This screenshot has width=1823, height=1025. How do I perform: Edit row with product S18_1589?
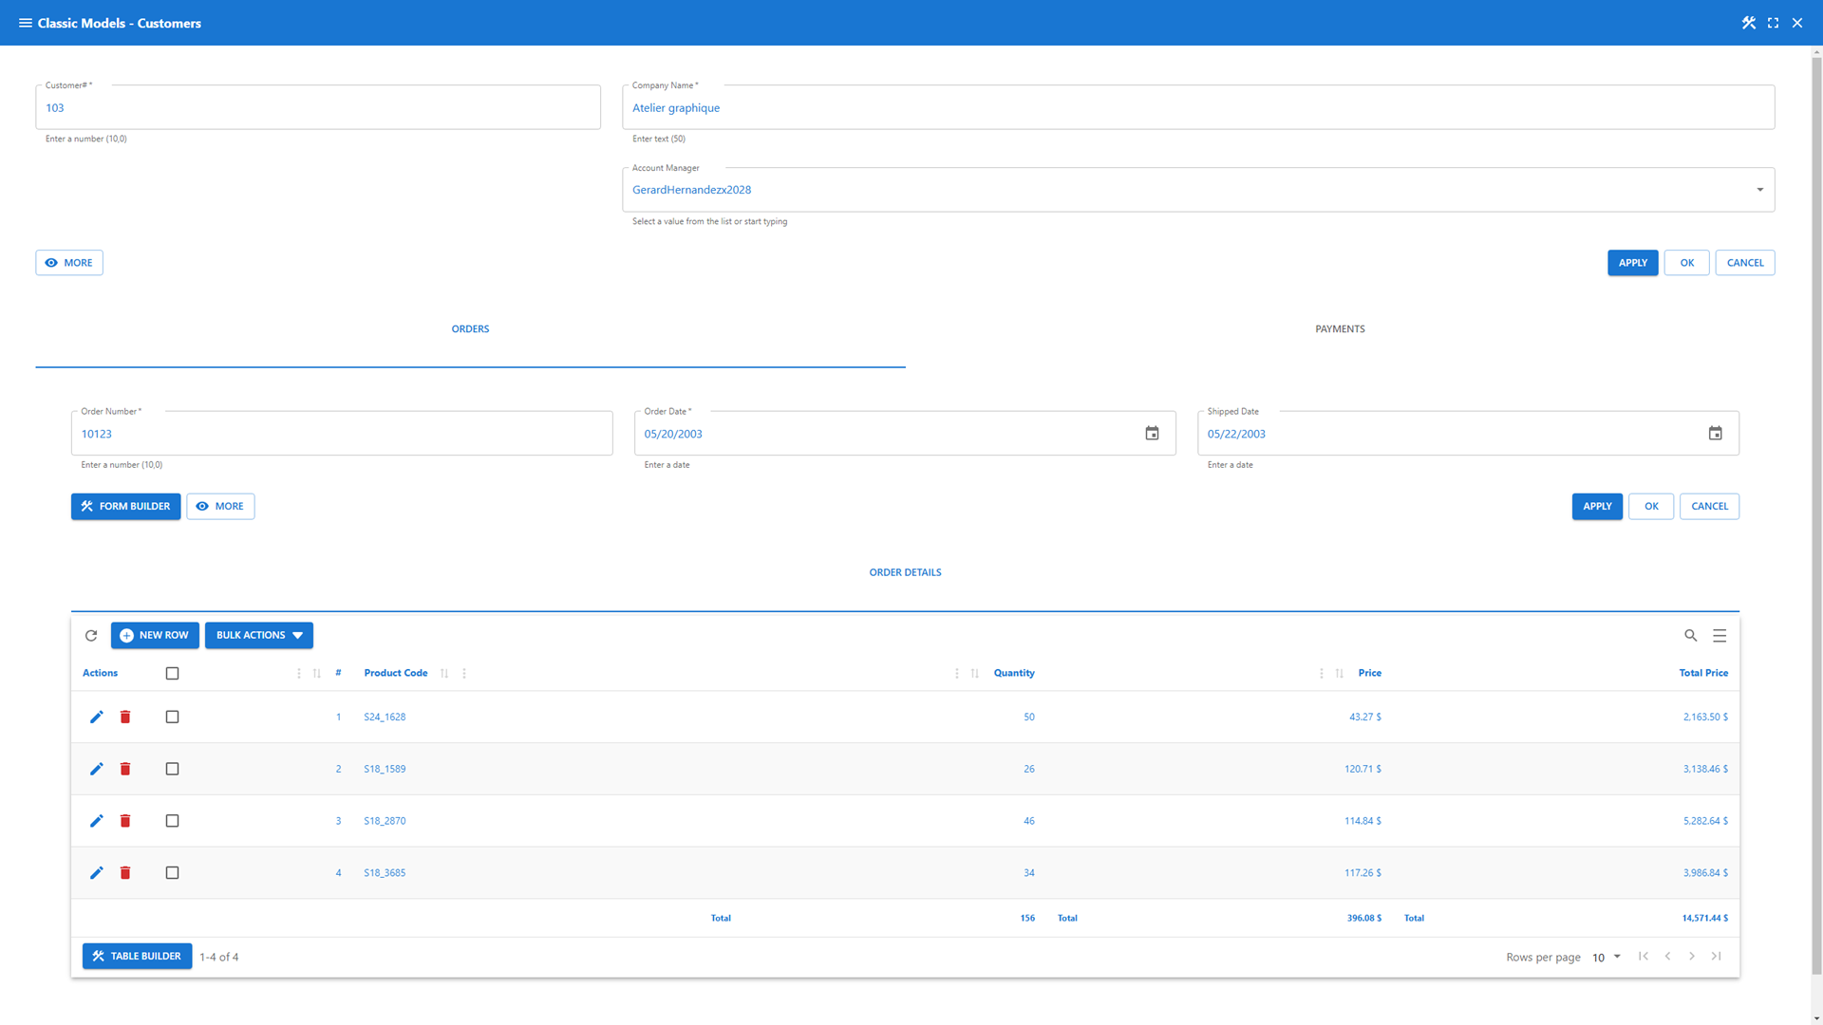(96, 769)
